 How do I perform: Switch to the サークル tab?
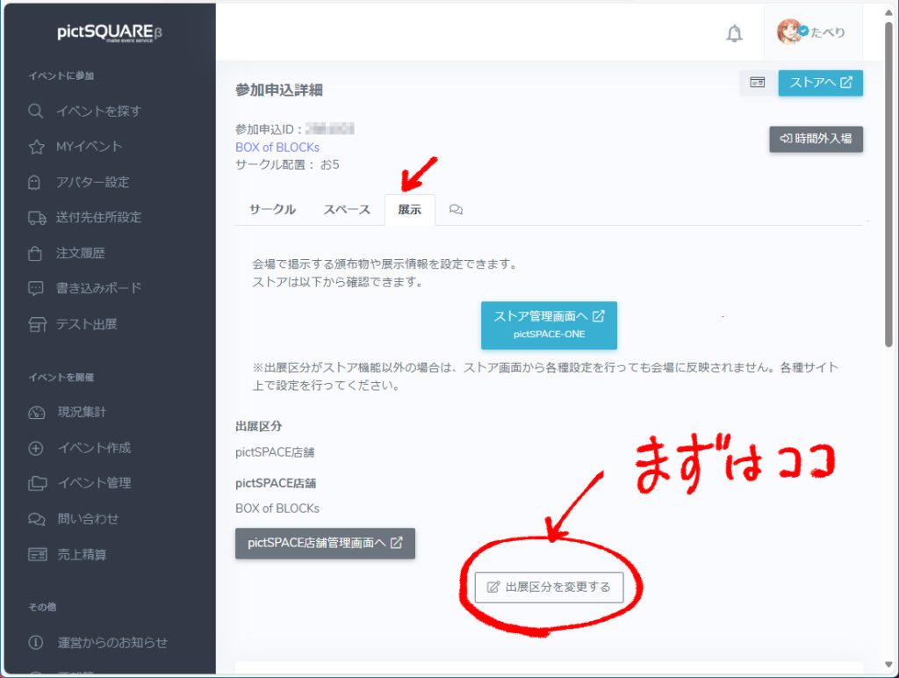coord(272,210)
